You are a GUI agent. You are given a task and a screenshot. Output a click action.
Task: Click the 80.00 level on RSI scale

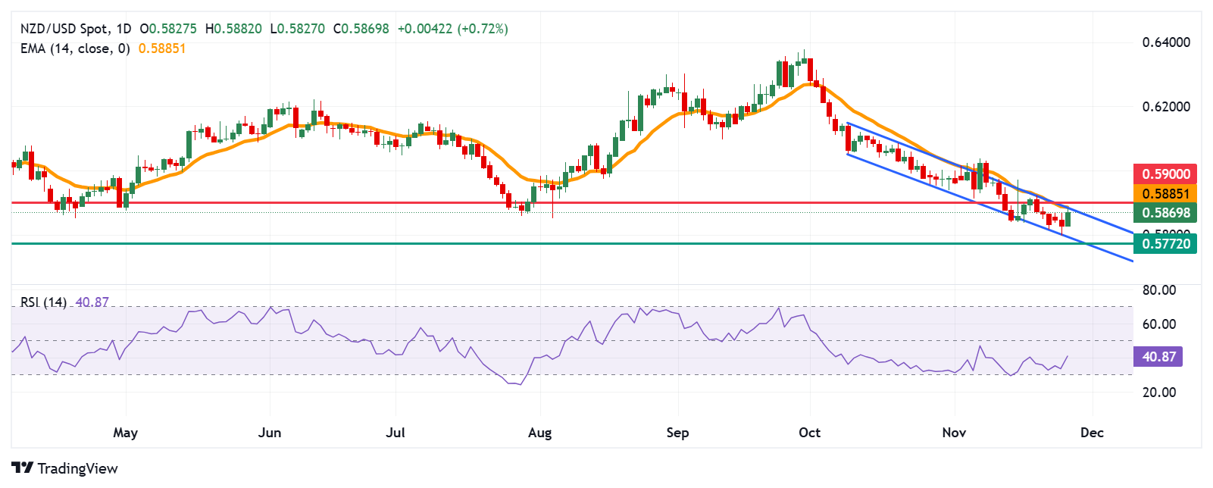(1158, 290)
